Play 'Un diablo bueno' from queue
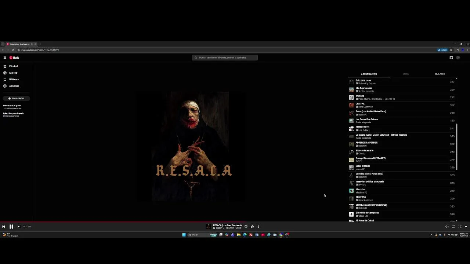Viewport: 470px width, 264px height. click(x=402, y=136)
